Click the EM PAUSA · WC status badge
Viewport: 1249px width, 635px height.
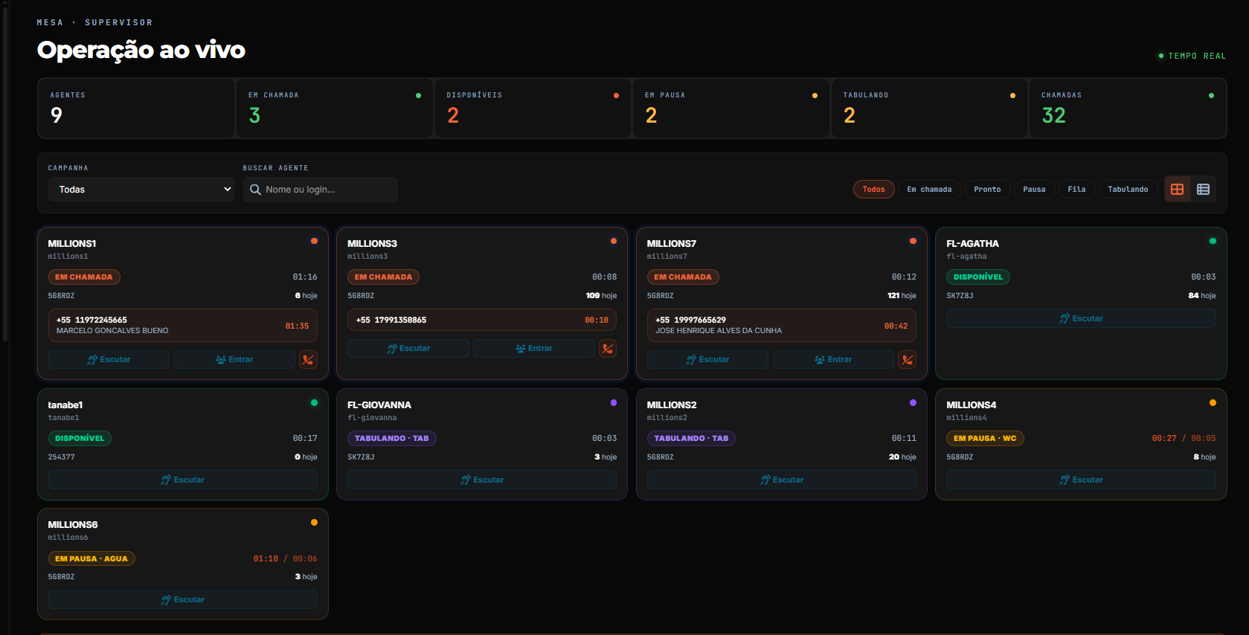985,439
